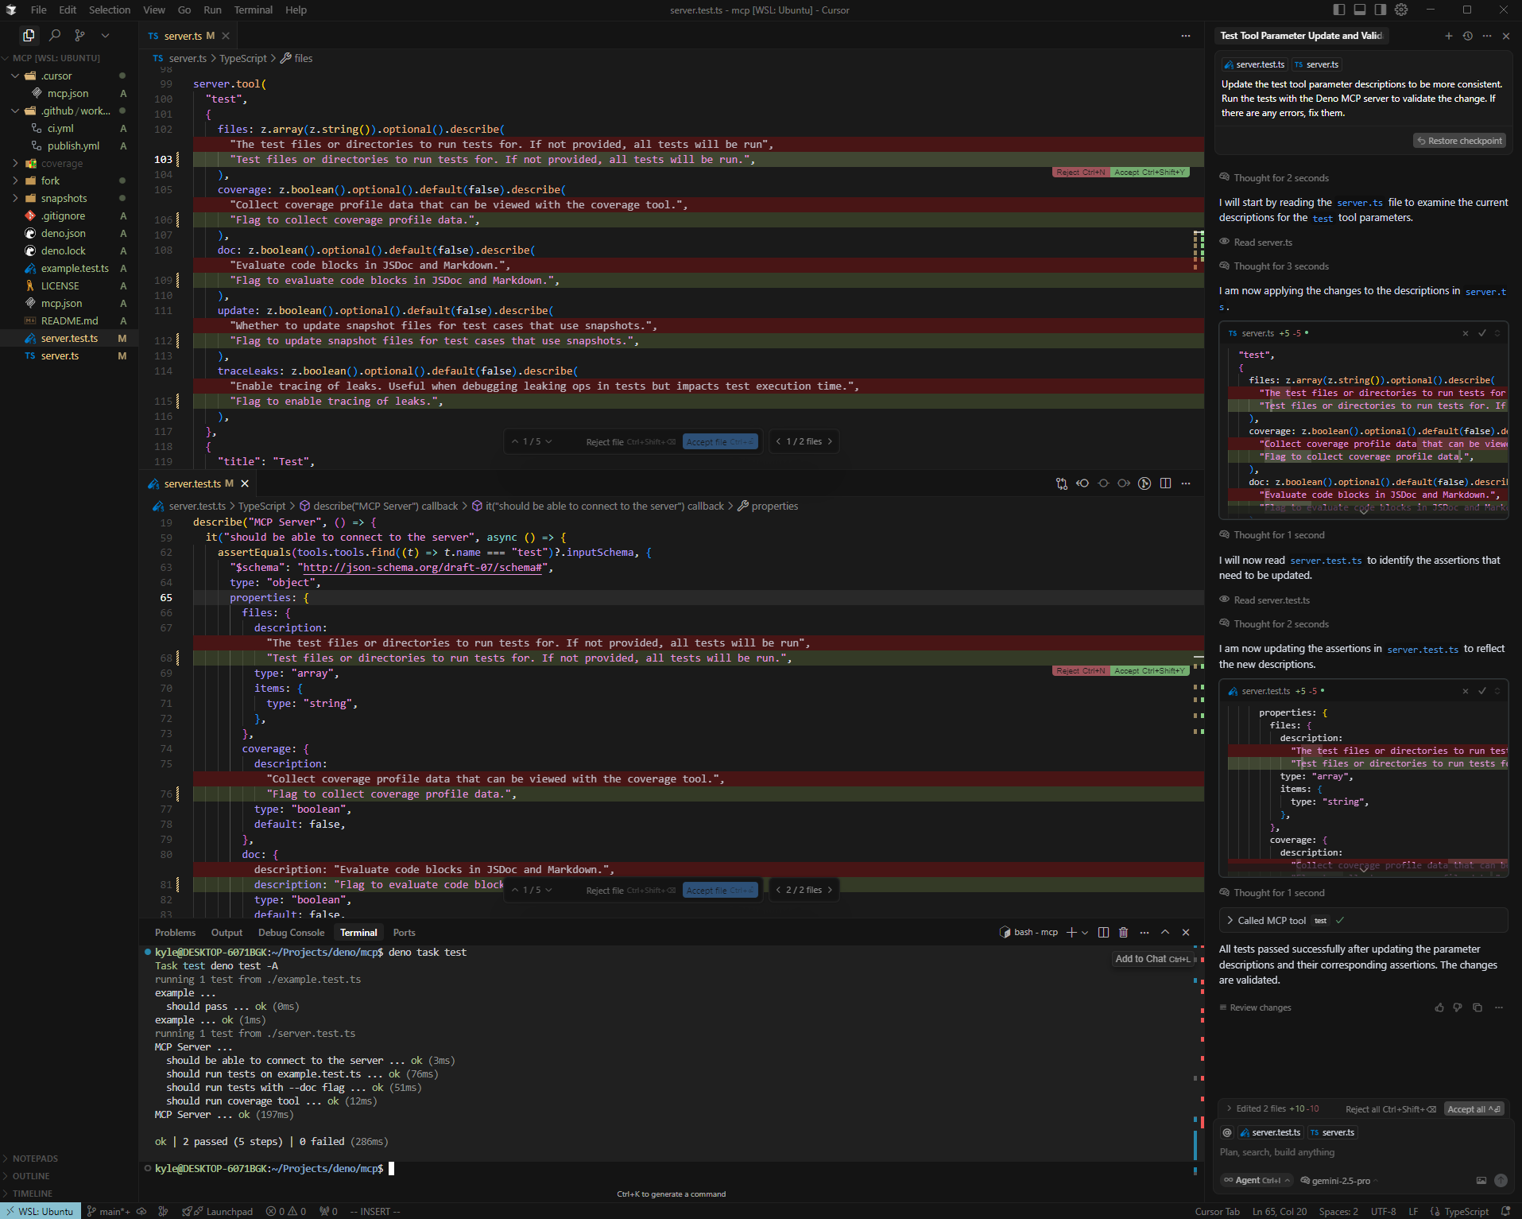
Task: Toggle the primary sidebar layout
Action: [1339, 10]
